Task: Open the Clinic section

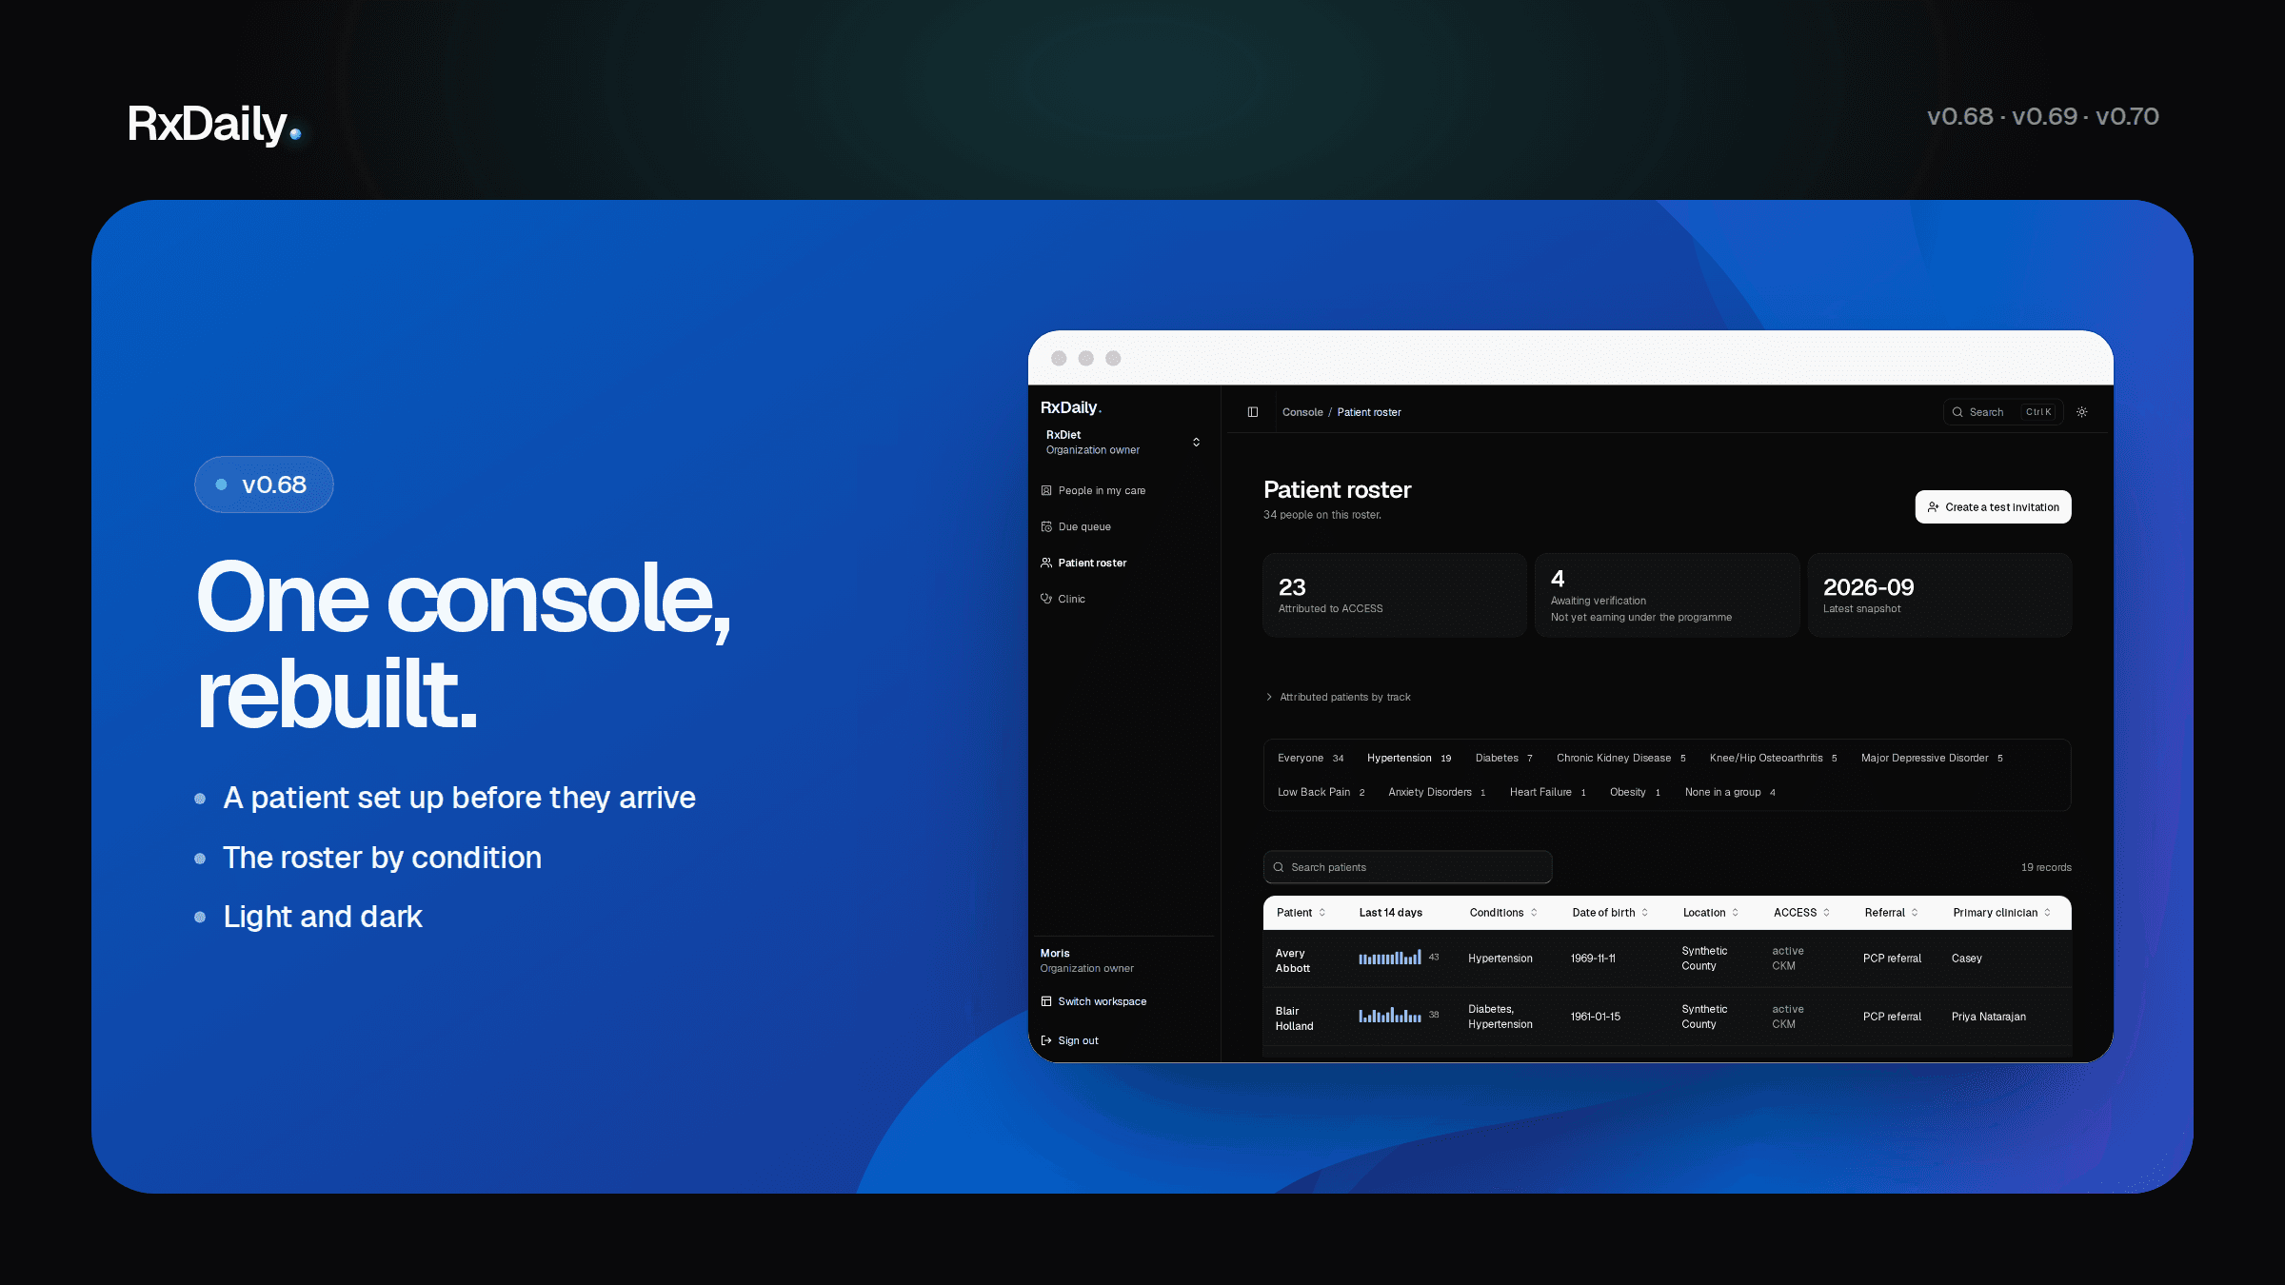Action: tap(1063, 599)
